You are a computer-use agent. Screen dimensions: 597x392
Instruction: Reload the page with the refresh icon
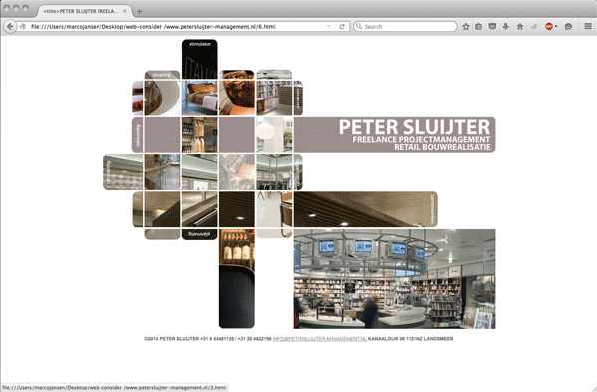(342, 27)
